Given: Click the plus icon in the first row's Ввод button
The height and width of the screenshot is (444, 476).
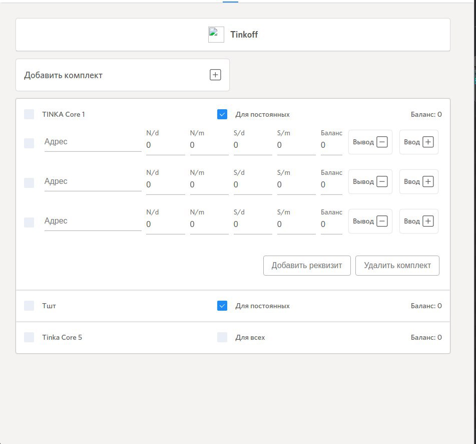Looking at the screenshot, I should 428,142.
